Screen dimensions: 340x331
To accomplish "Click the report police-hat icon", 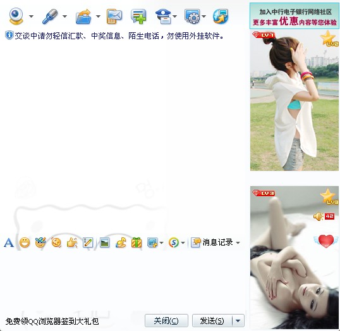I will pos(164,16).
